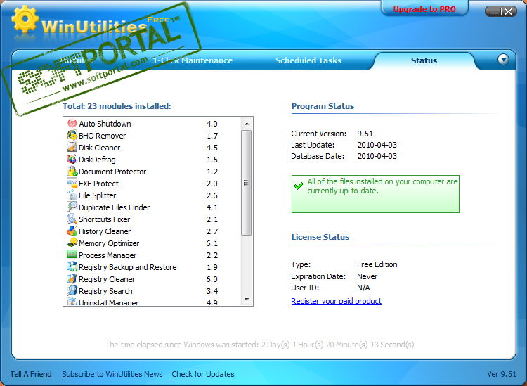The image size is (527, 386).
Task: Select the Registry Backup and Restore icon
Action: click(72, 266)
